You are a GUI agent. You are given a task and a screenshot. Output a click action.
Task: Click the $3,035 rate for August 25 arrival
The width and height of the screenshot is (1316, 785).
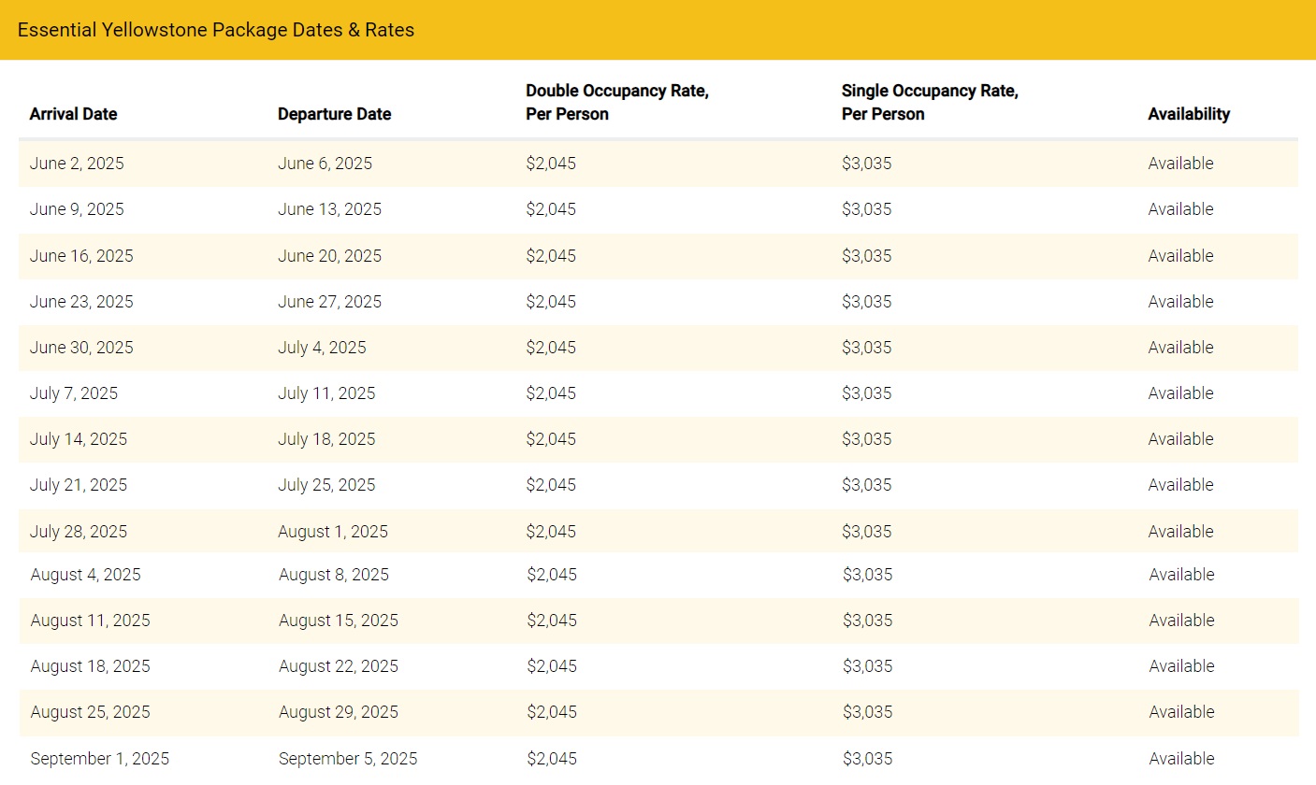867,711
